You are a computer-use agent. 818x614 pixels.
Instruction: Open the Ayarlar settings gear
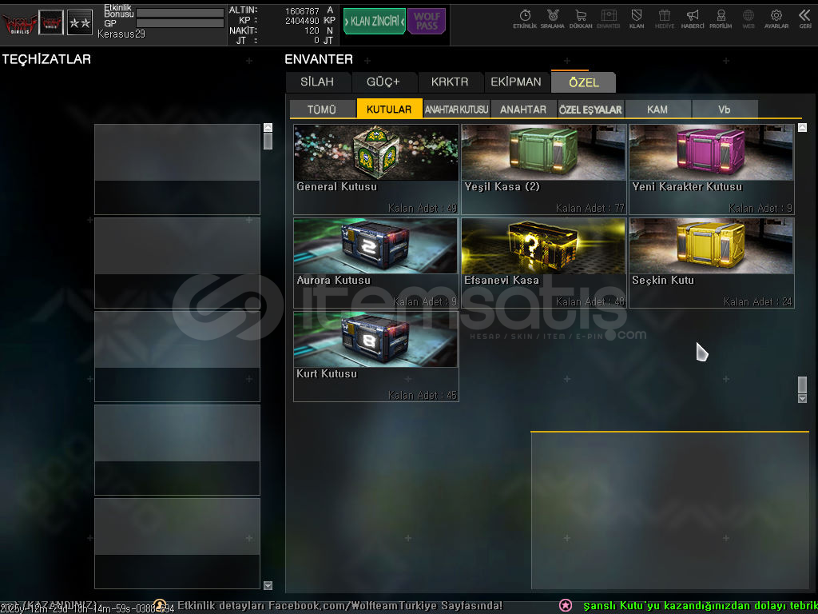[776, 18]
